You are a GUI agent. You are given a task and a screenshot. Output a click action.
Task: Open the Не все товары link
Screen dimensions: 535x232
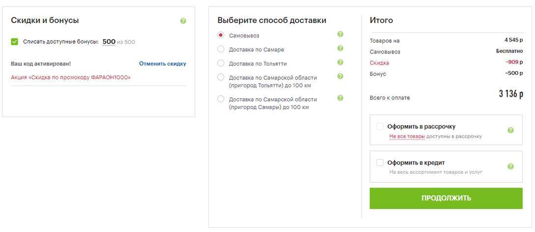(407, 137)
